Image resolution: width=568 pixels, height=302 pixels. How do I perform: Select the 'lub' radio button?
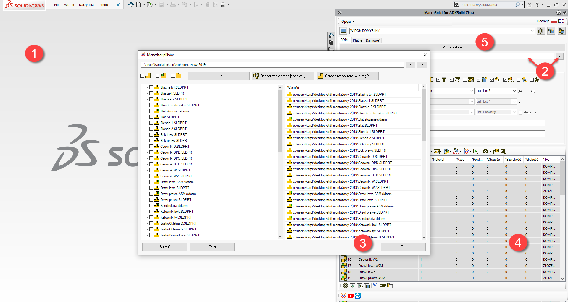533,91
